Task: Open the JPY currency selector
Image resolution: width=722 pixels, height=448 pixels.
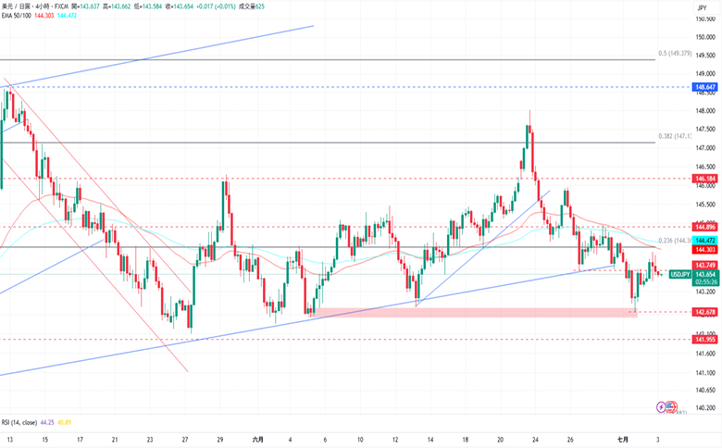Action: [702, 7]
